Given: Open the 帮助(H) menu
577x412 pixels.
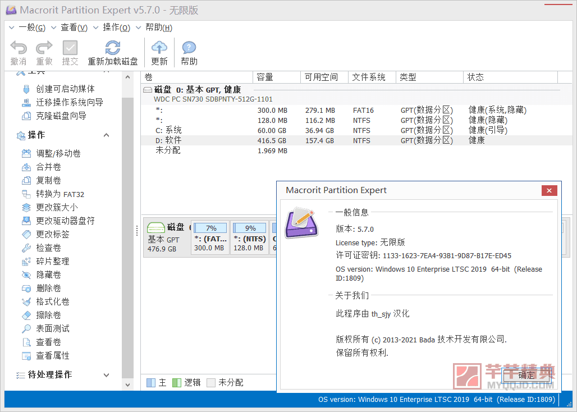Looking at the screenshot, I should [x=159, y=28].
